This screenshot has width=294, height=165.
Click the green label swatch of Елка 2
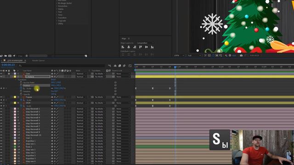point(15,147)
